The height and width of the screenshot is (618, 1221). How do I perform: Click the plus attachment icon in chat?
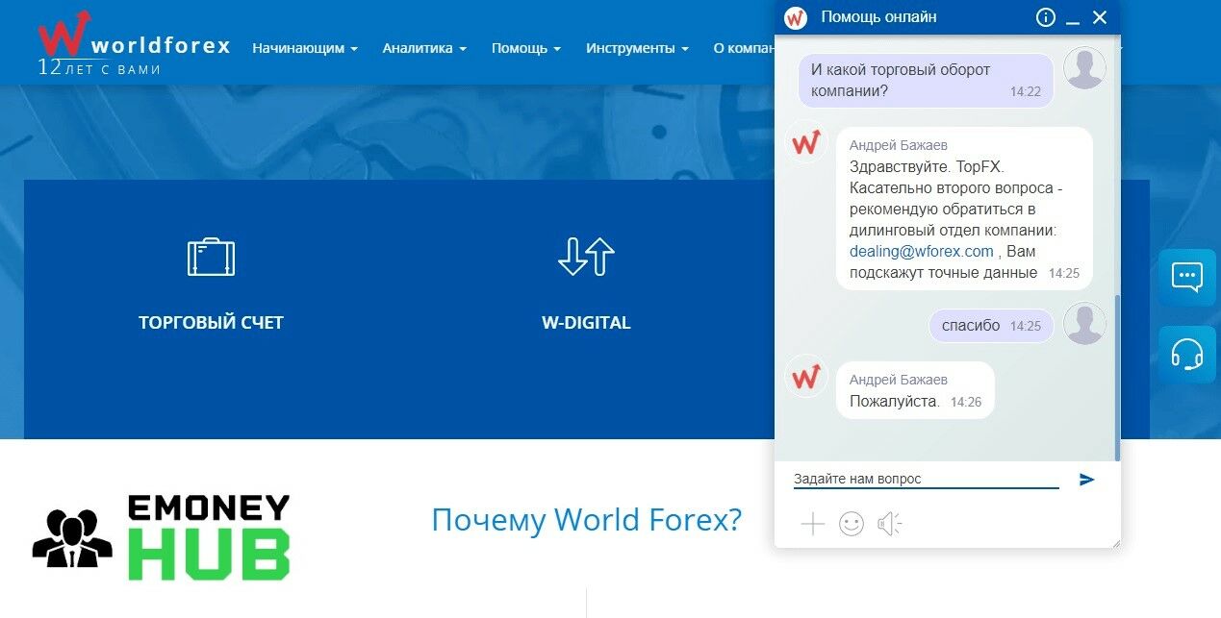813,524
